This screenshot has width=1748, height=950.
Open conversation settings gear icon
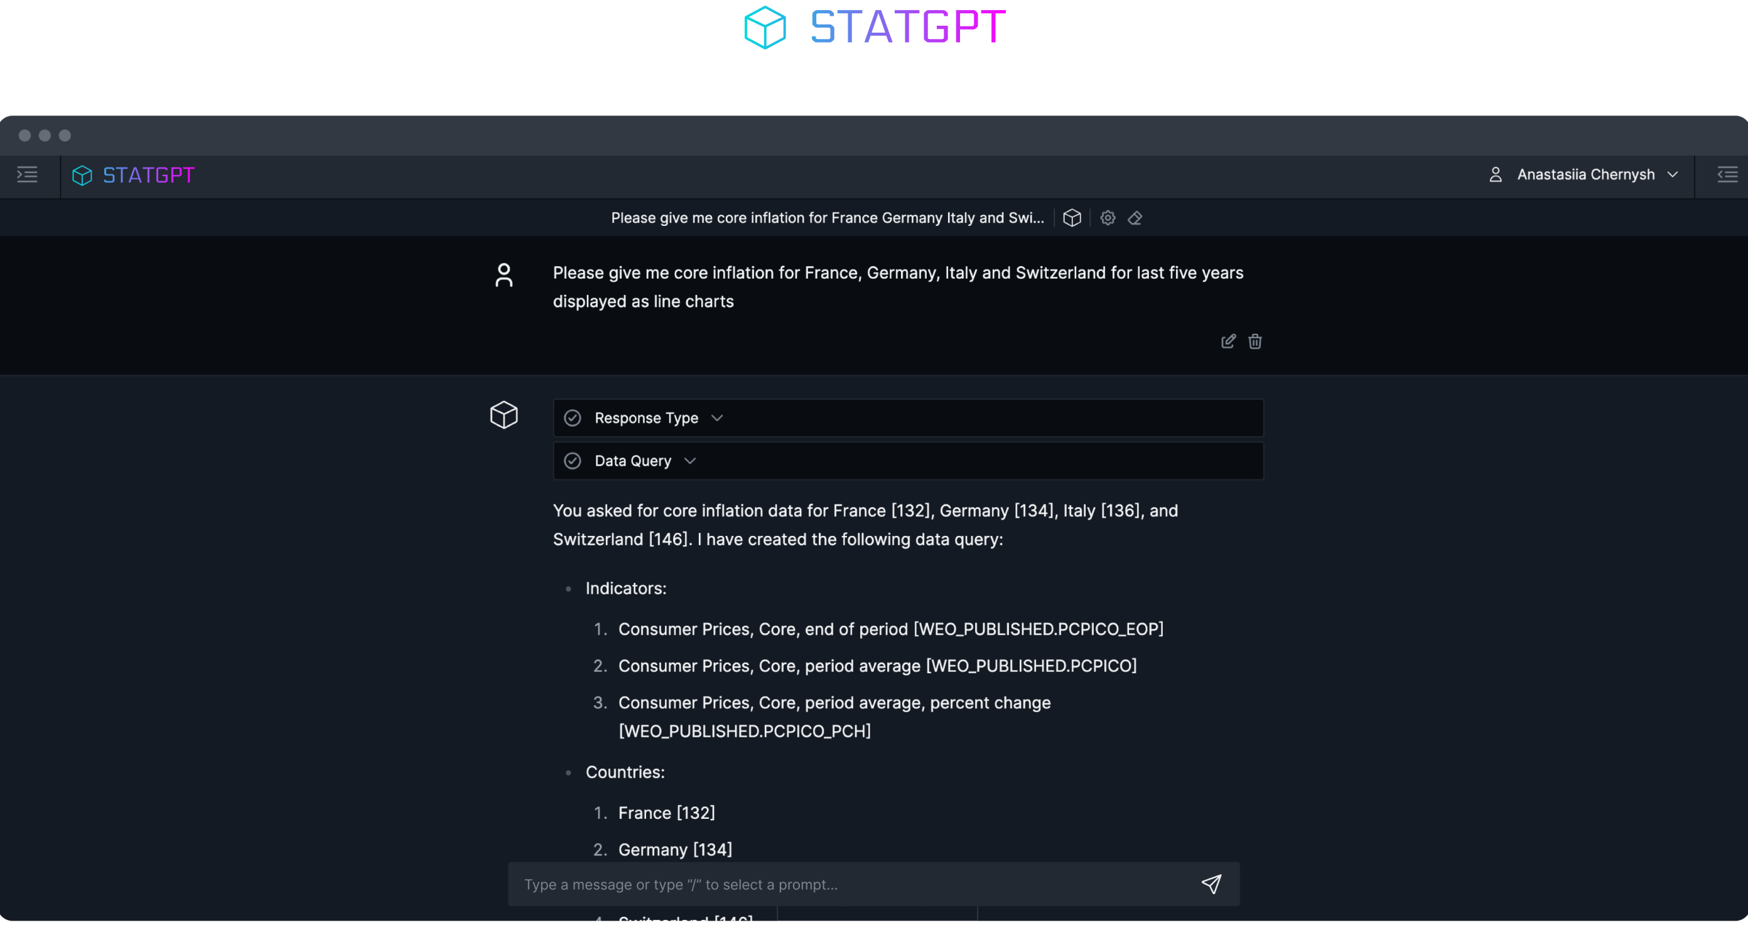tap(1108, 218)
